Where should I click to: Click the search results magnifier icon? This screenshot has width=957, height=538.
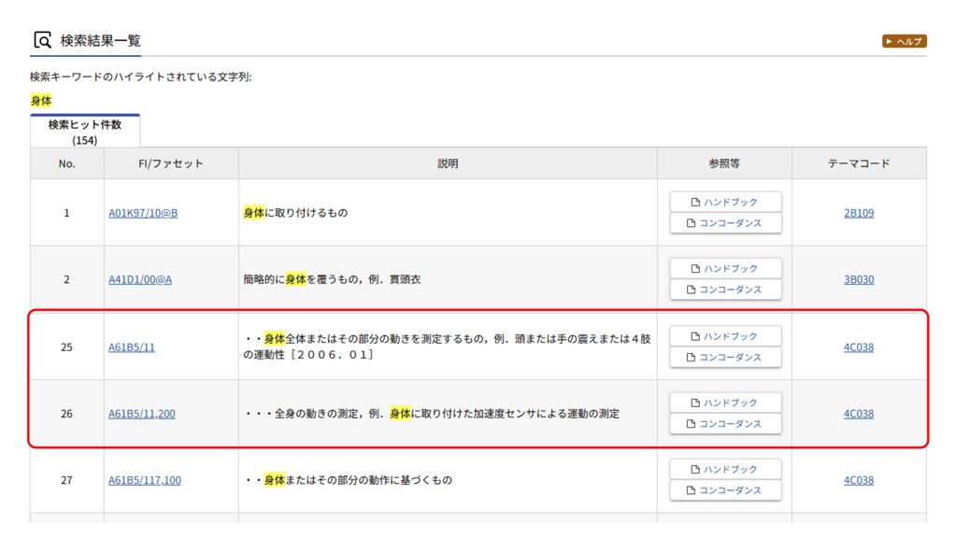(43, 40)
